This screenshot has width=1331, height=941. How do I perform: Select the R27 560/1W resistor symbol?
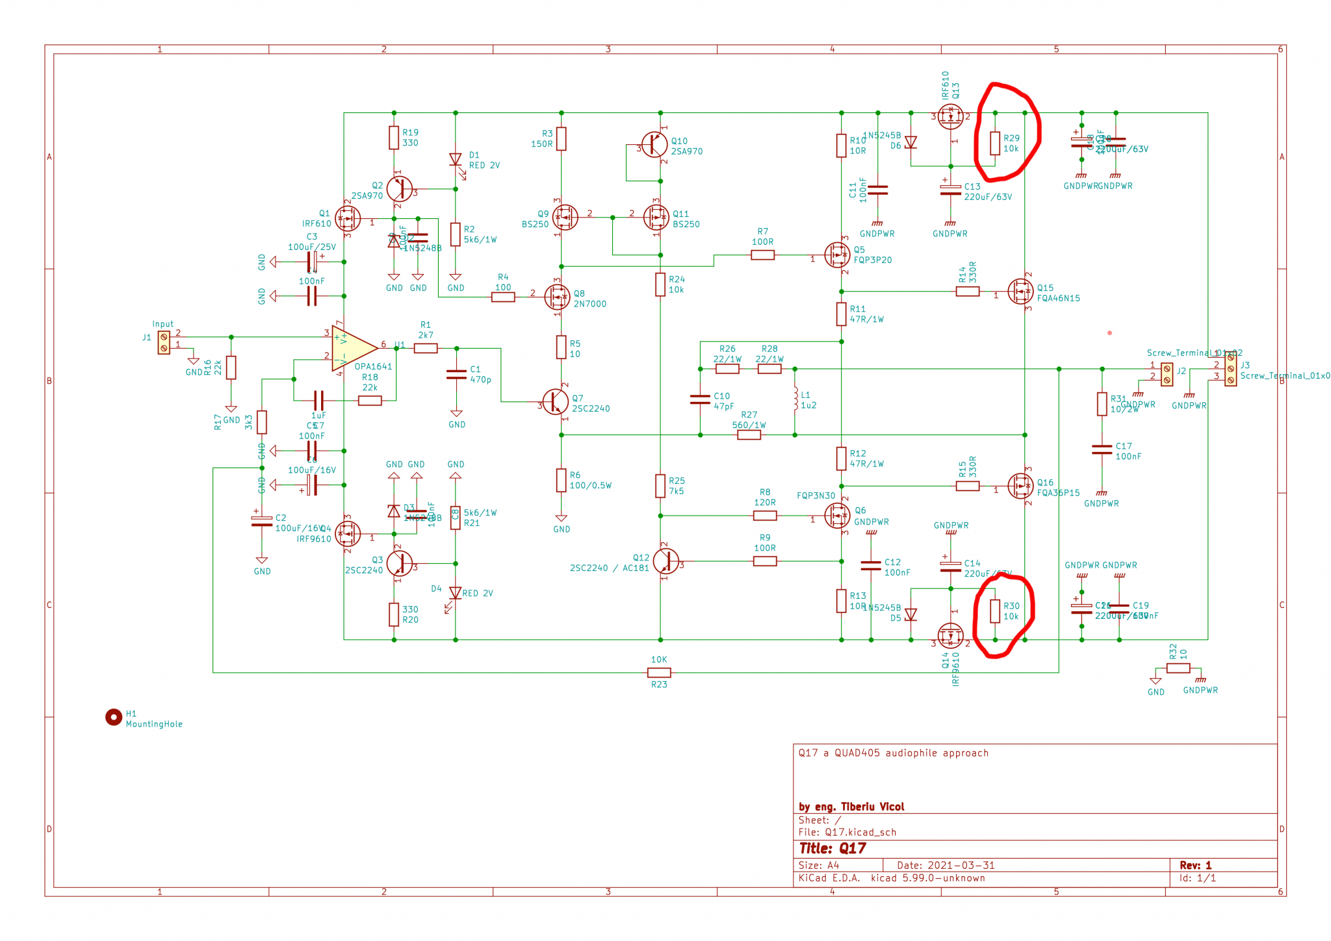749,435
